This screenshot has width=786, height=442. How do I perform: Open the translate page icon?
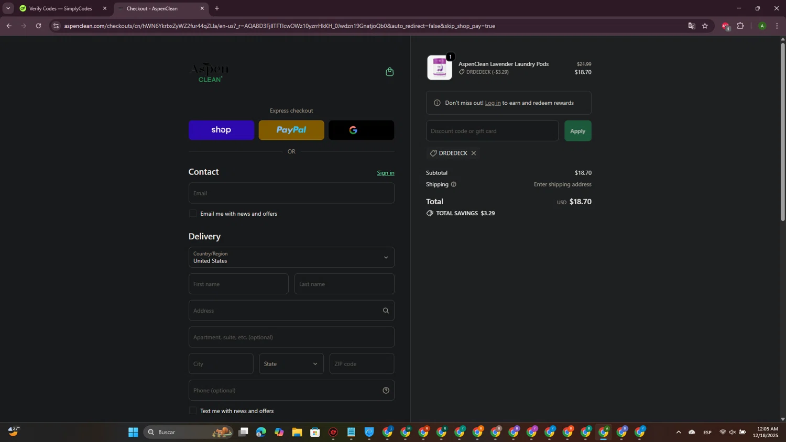coord(692,26)
